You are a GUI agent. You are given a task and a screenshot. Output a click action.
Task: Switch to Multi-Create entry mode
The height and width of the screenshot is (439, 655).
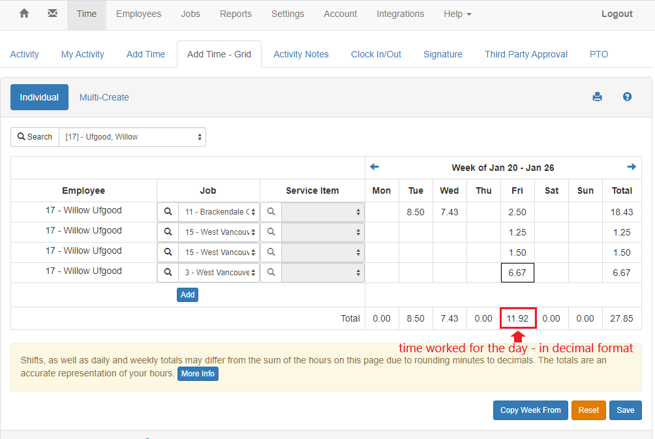click(x=104, y=97)
